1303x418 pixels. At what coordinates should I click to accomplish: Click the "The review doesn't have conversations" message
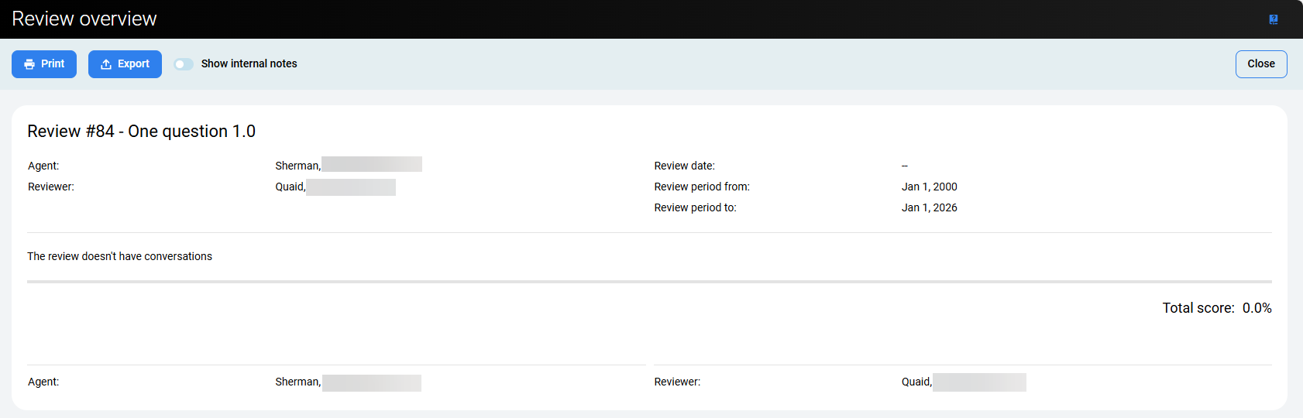(x=119, y=256)
